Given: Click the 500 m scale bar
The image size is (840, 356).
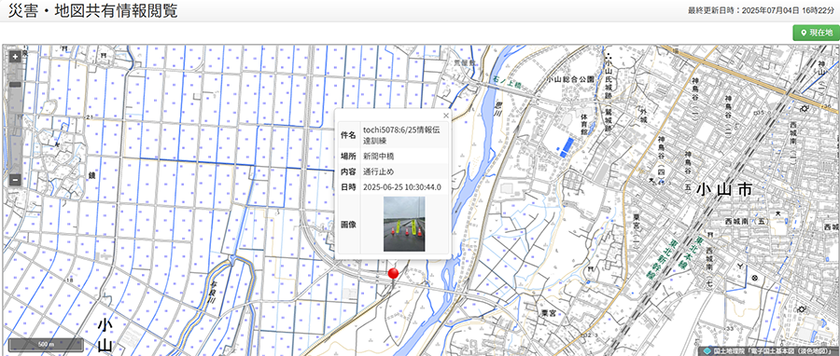Looking at the screenshot, I should (x=46, y=345).
